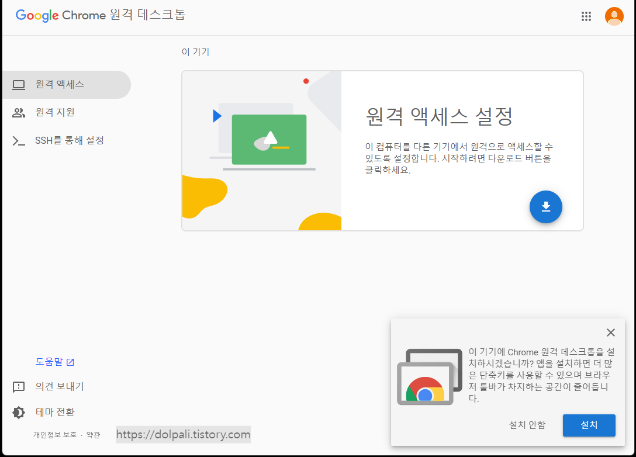Click the external link icon beside 도움말
636x457 pixels.
tap(70, 362)
